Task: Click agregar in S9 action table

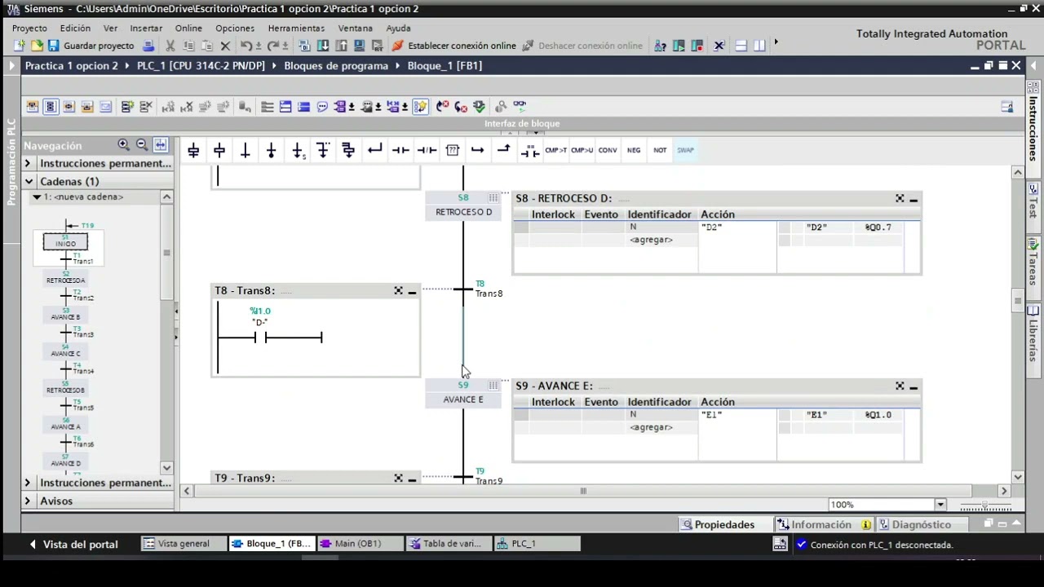Action: tap(651, 427)
